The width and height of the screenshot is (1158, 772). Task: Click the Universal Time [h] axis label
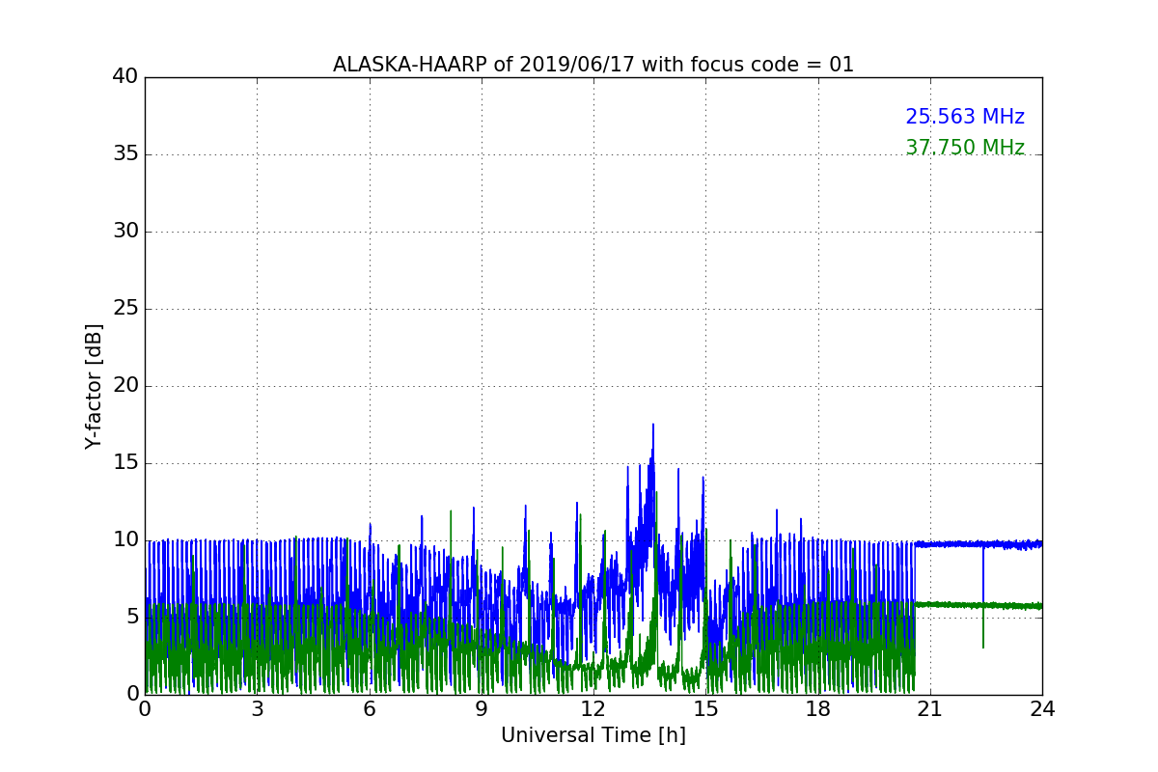click(593, 735)
